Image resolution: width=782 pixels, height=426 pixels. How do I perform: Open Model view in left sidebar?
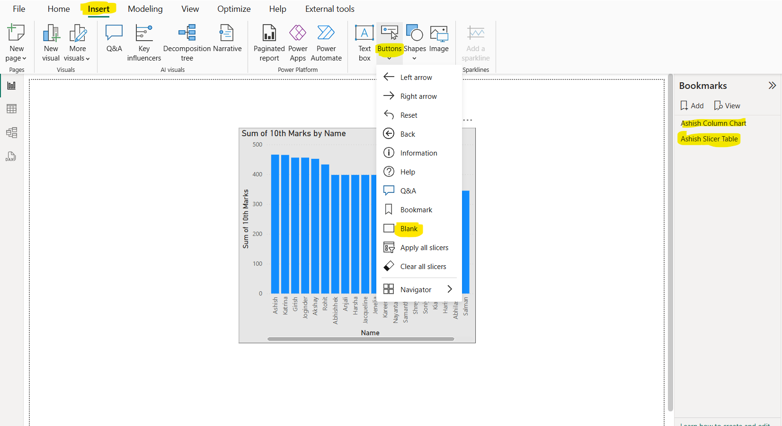(x=11, y=132)
